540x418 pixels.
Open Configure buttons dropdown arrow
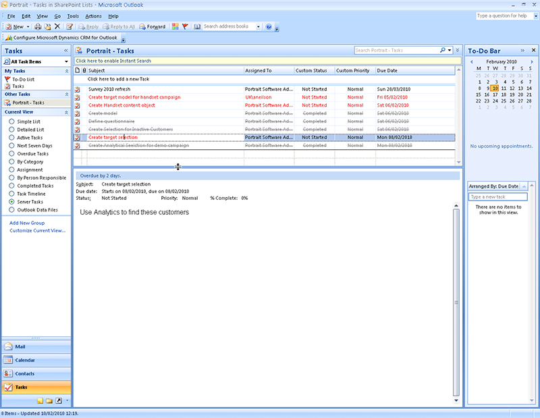(x=67, y=400)
